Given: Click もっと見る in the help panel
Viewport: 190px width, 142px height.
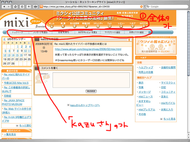Looking at the screenshot, I should pos(169,119).
